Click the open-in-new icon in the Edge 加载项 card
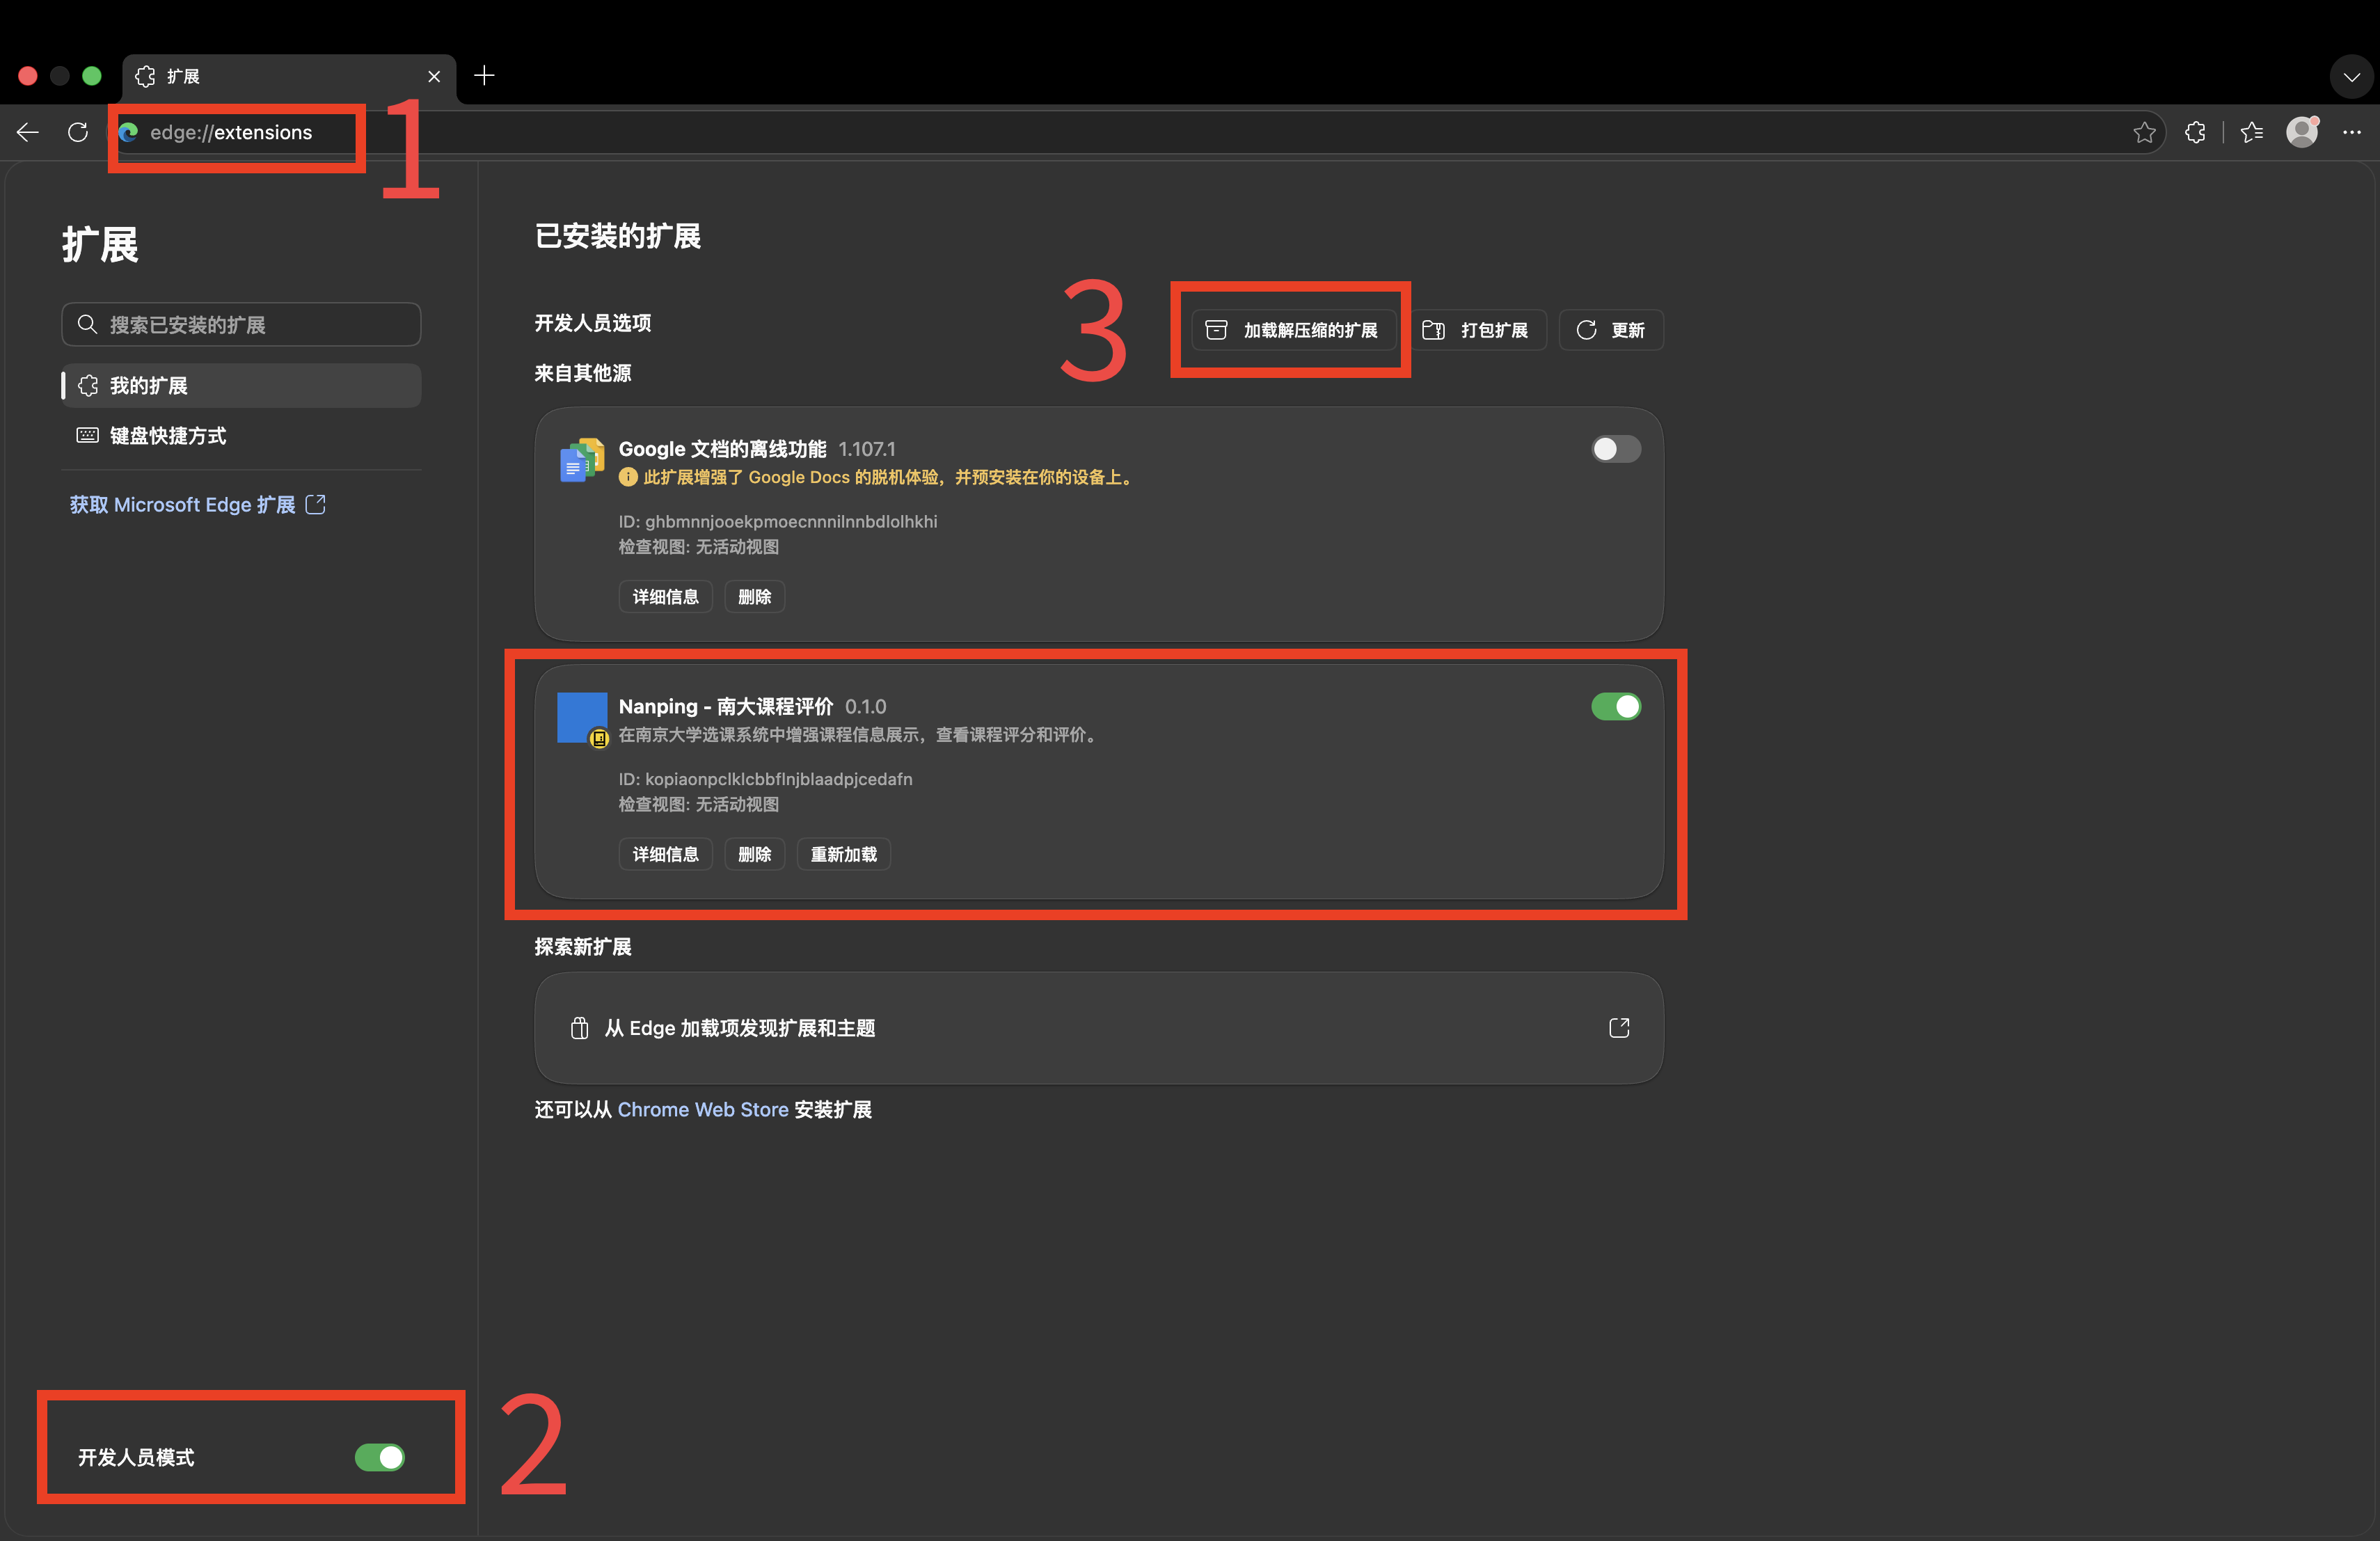This screenshot has height=1541, width=2380. click(x=1619, y=1028)
